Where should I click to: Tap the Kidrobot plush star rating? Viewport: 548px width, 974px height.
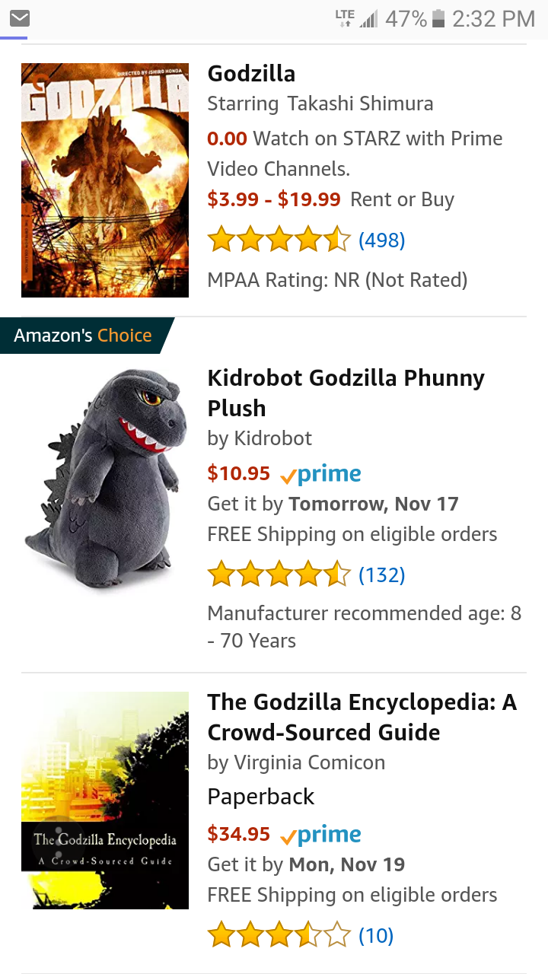click(x=279, y=575)
